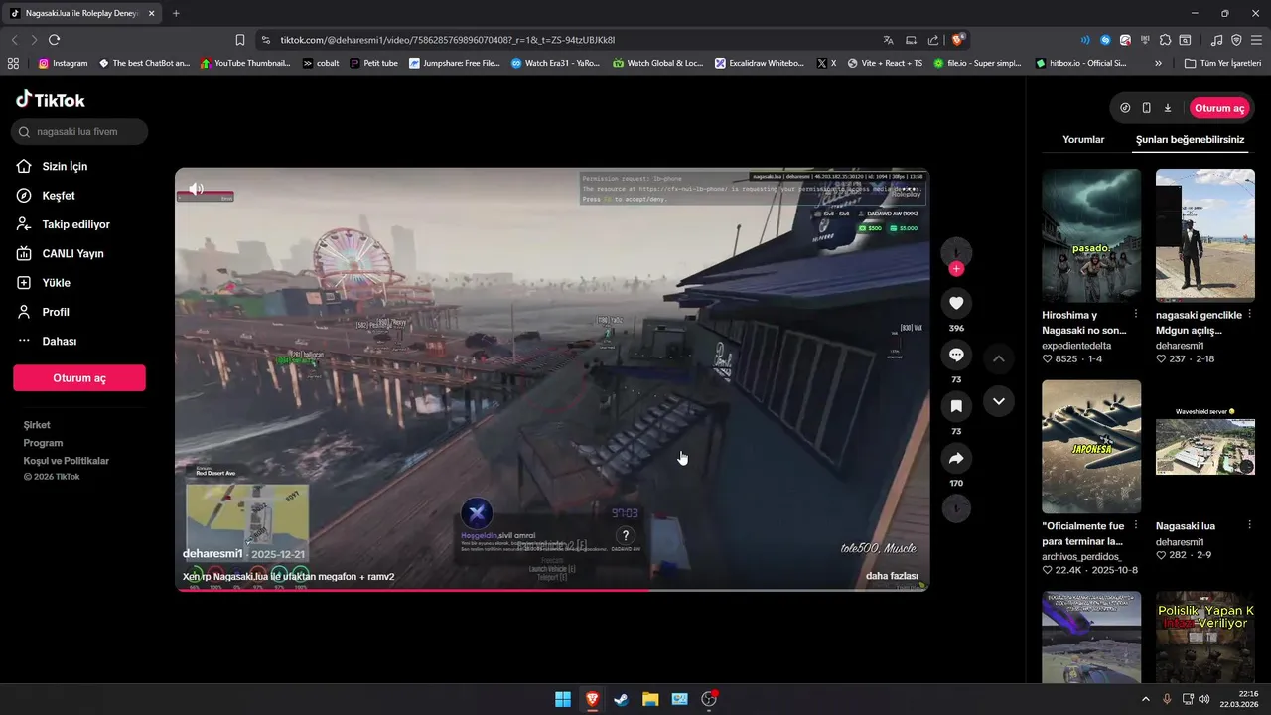Show hidden system tray icons
Viewport: 1271px width, 715px height.
1145,699
